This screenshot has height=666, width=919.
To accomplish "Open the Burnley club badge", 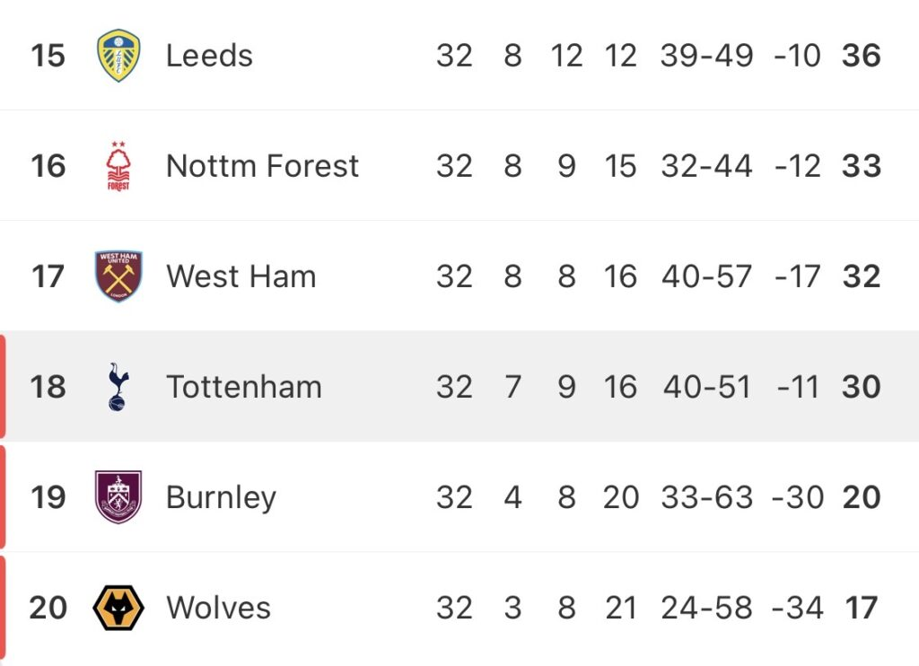I will (118, 497).
